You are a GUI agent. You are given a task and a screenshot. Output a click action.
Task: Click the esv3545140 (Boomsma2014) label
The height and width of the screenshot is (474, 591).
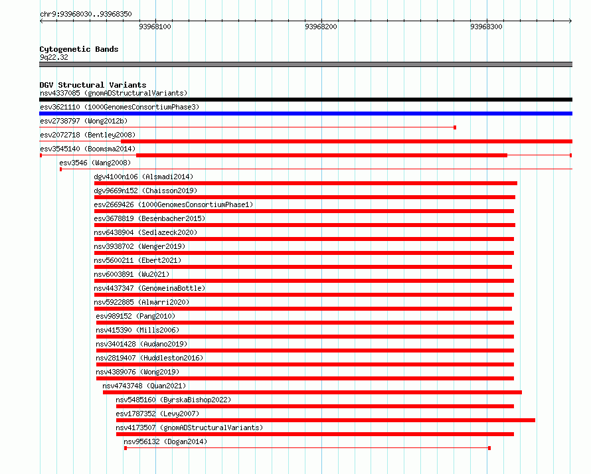point(88,149)
